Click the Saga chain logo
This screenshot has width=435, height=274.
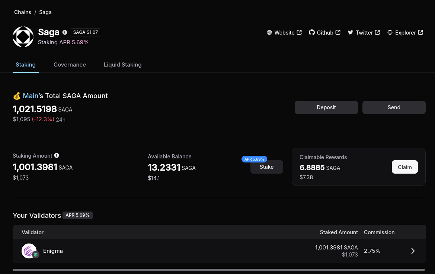[x=23, y=37]
